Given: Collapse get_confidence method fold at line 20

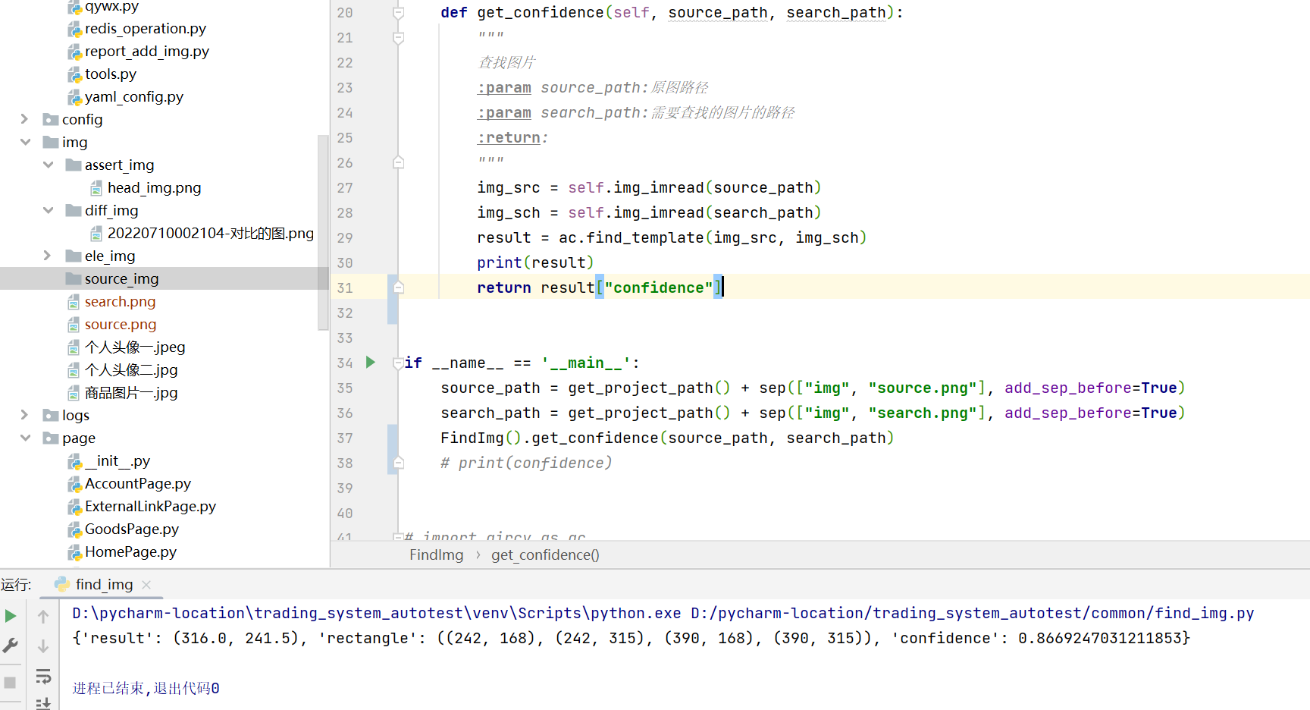Looking at the screenshot, I should (398, 13).
